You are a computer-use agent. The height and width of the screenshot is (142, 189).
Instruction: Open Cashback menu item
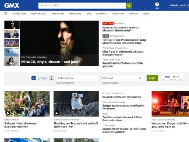pos(133,13)
